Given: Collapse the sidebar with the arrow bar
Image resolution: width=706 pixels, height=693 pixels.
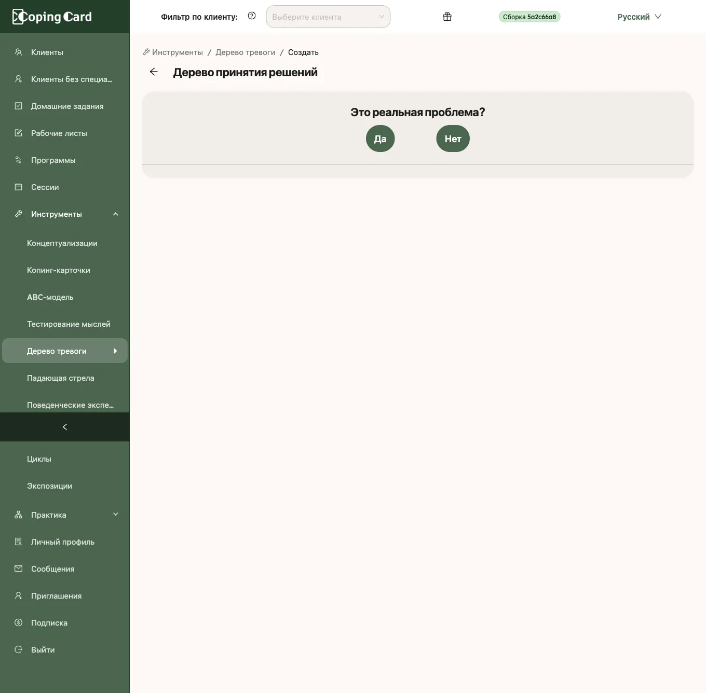Looking at the screenshot, I should [65, 427].
